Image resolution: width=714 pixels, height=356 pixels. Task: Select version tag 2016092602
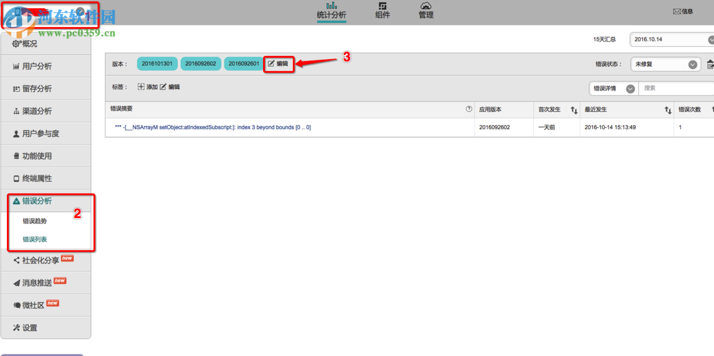pos(200,64)
